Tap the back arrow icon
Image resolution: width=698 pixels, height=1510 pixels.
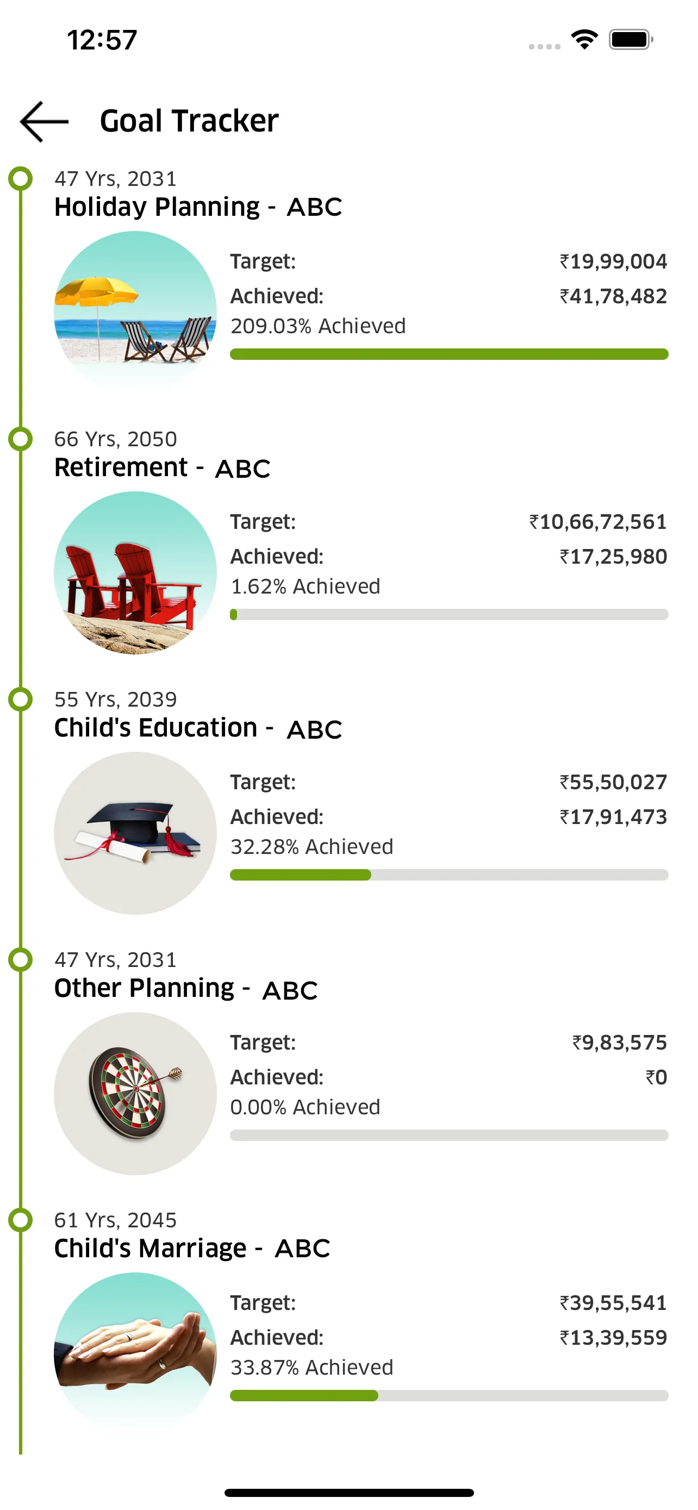coord(44,121)
